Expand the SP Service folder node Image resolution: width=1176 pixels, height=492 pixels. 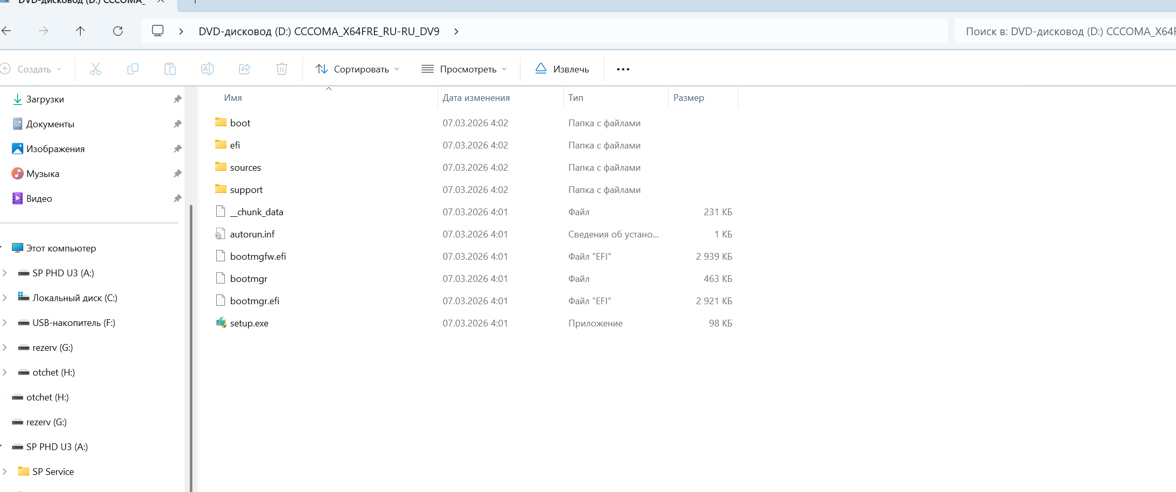point(5,472)
